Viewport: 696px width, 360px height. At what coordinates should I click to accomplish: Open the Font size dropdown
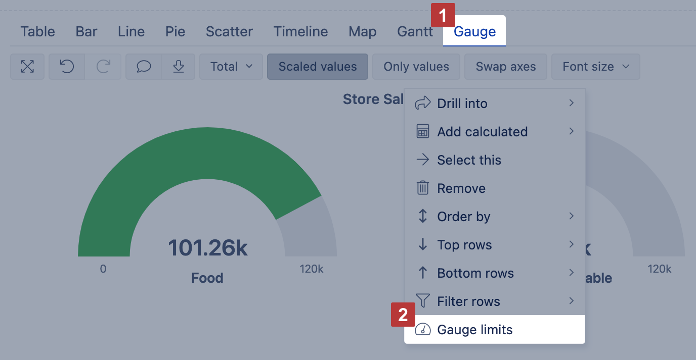595,67
